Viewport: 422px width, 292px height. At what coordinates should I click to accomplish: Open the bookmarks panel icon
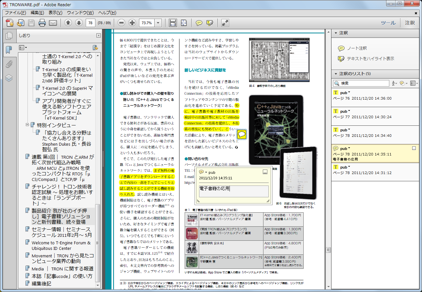tap(9, 50)
